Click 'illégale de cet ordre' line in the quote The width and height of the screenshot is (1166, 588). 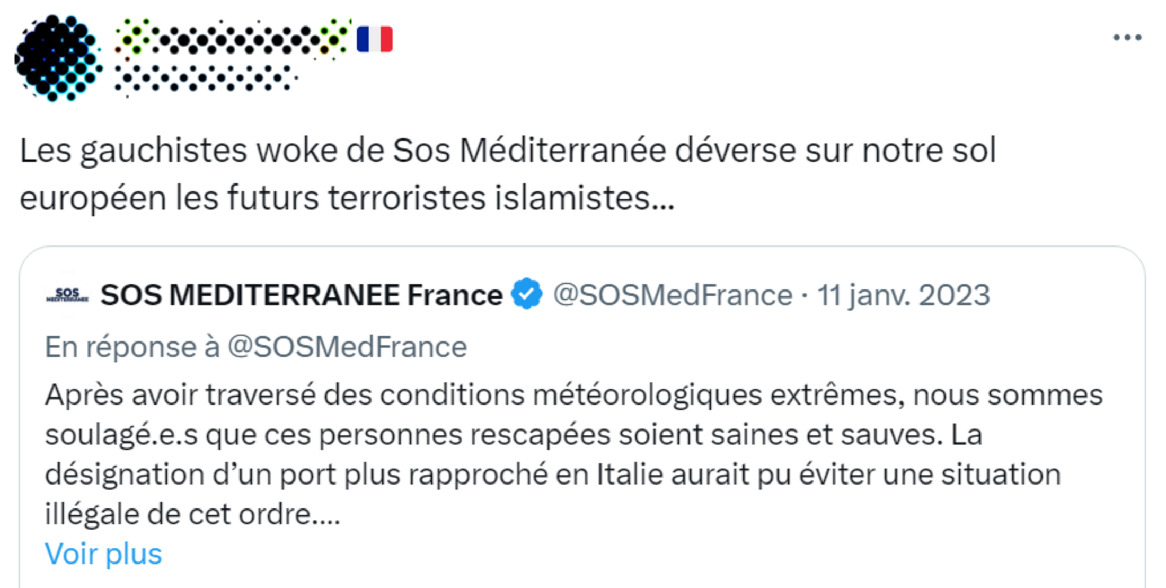(192, 514)
